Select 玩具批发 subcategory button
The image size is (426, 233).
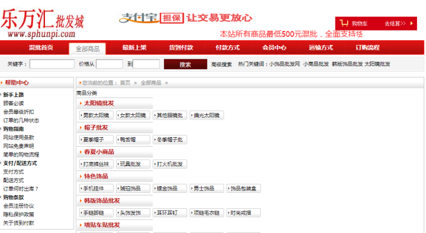pos(133,164)
